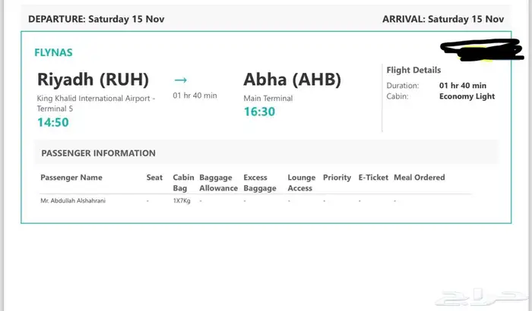Select the 14:50 departure time
The image size is (532, 311).
53,121
